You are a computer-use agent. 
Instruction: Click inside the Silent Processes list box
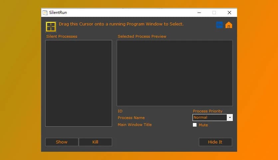click(78, 83)
